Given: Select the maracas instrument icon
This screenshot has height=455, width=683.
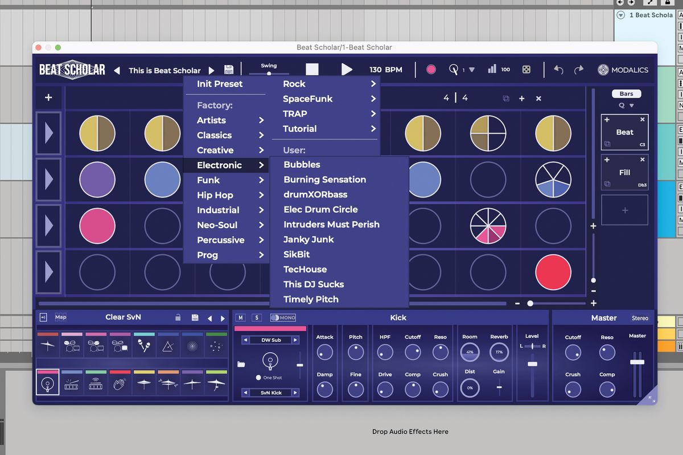Looking at the screenshot, I should pyautogui.click(x=143, y=345).
